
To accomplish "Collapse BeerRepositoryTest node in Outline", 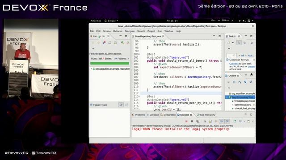I will coord(227,97).
